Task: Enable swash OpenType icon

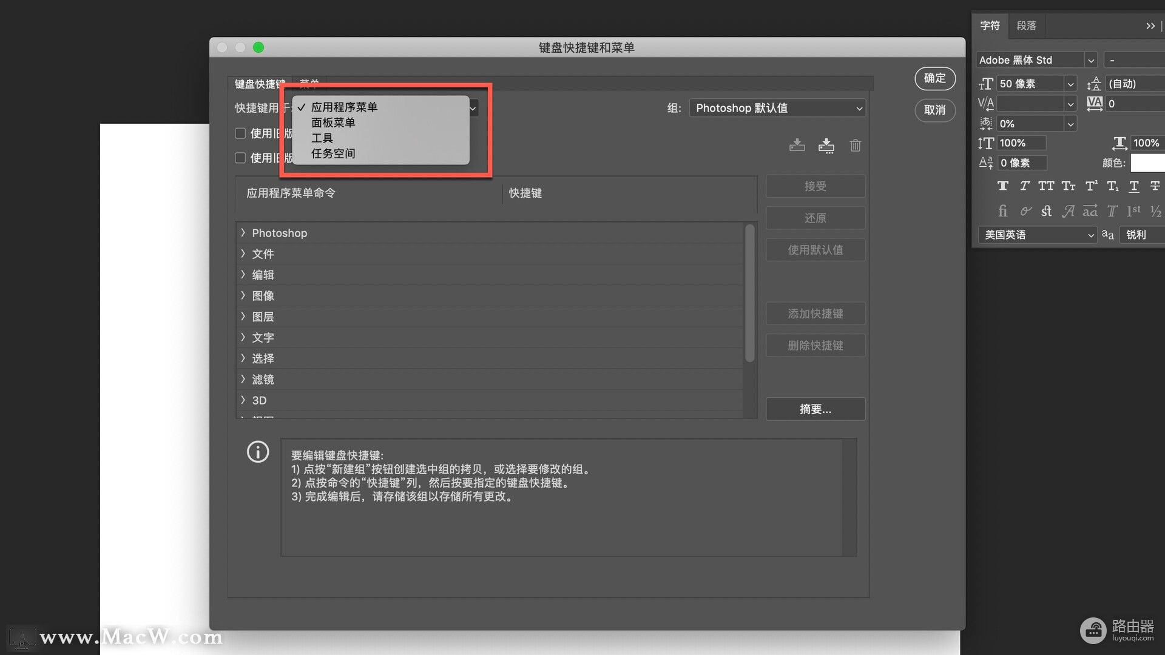Action: (1069, 211)
